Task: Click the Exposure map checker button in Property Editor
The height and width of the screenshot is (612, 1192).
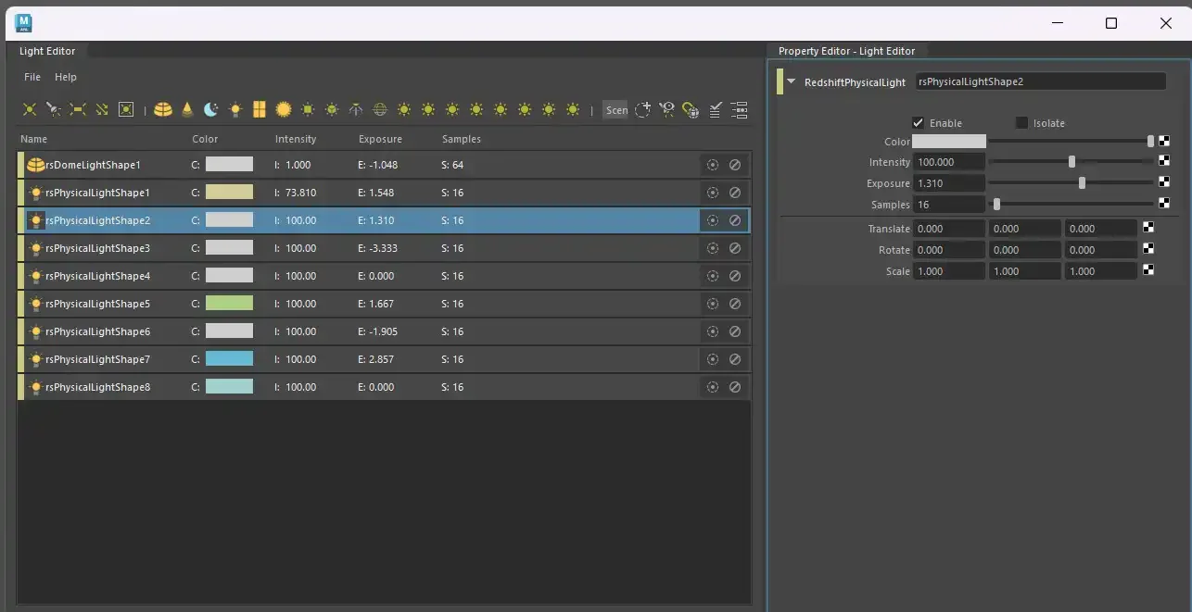Action: click(x=1164, y=182)
